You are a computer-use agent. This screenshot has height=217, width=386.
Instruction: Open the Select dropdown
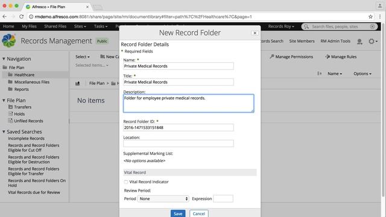click(x=83, y=57)
